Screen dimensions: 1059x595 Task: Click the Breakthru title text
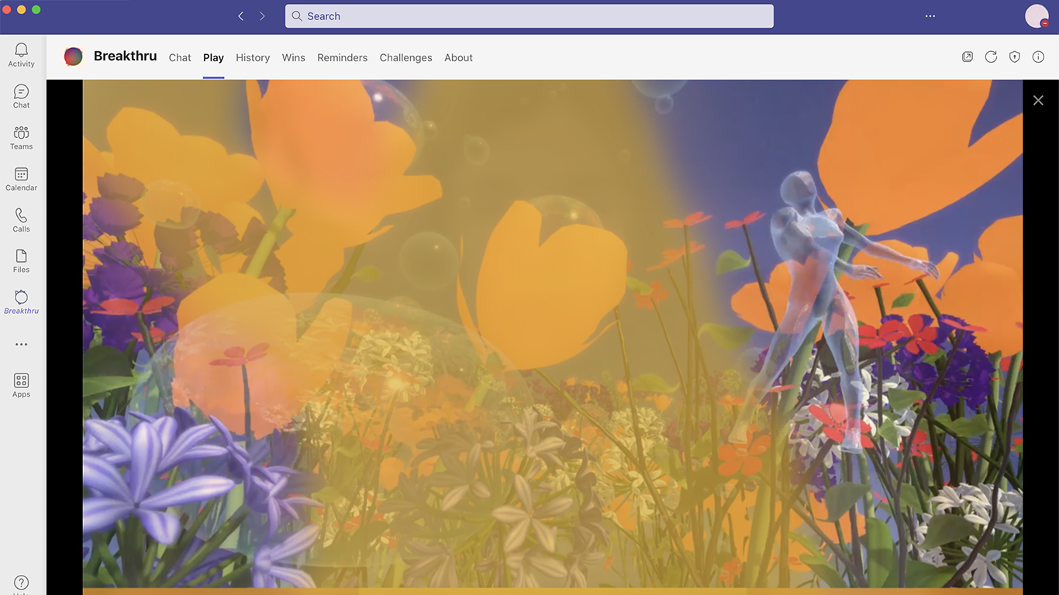tap(125, 56)
